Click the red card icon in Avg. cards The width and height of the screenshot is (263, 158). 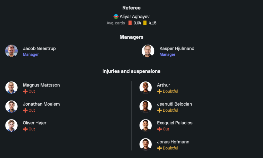130,23
